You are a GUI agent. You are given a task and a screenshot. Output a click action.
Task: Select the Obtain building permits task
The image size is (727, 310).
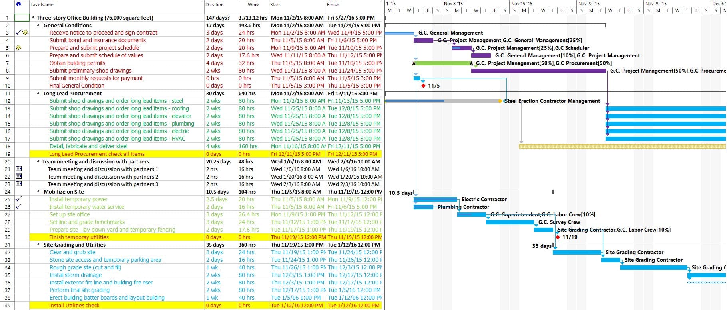(x=77, y=63)
